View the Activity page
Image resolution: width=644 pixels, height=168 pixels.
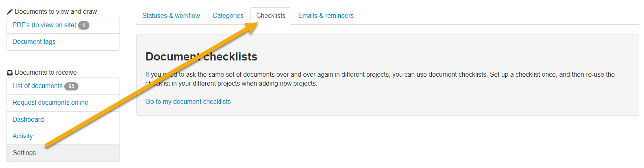click(23, 136)
